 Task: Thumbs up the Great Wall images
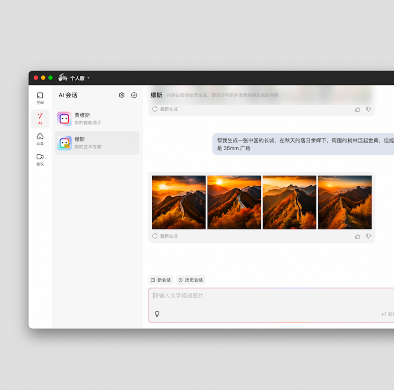tap(358, 236)
